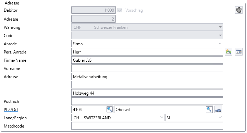Click the Firma/Name field with Gubler AG

[147, 60]
